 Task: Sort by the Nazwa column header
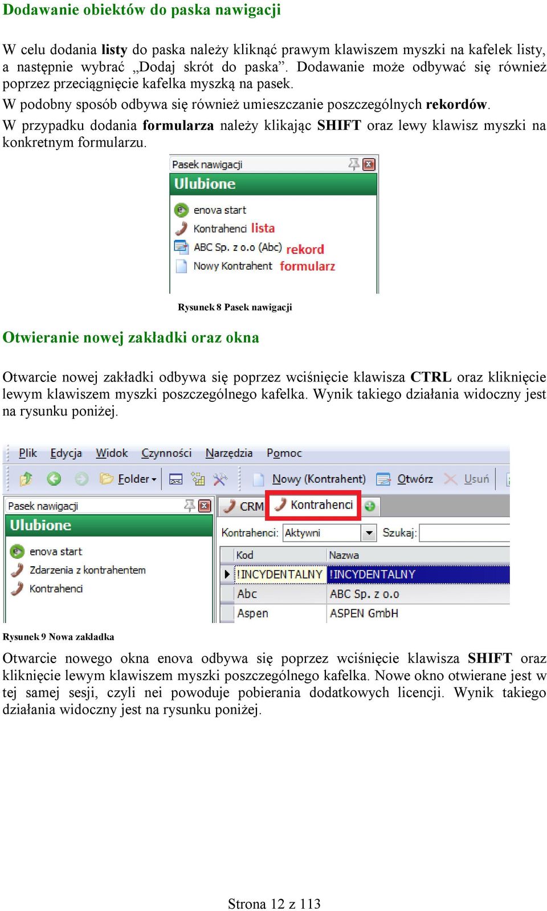pyautogui.click(x=418, y=555)
